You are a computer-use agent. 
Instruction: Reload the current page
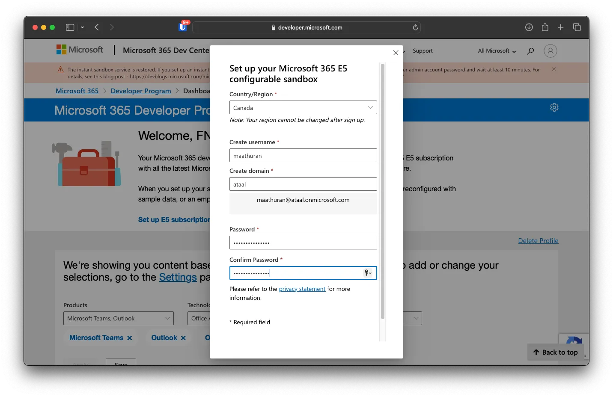[x=415, y=27]
